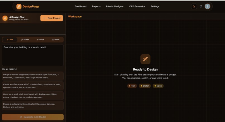
Task: Click the Text chip in the workspace
Action: coord(132,86)
